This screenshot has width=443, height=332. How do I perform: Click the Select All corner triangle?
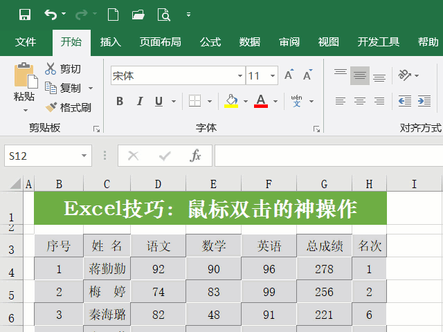[x=15, y=184]
